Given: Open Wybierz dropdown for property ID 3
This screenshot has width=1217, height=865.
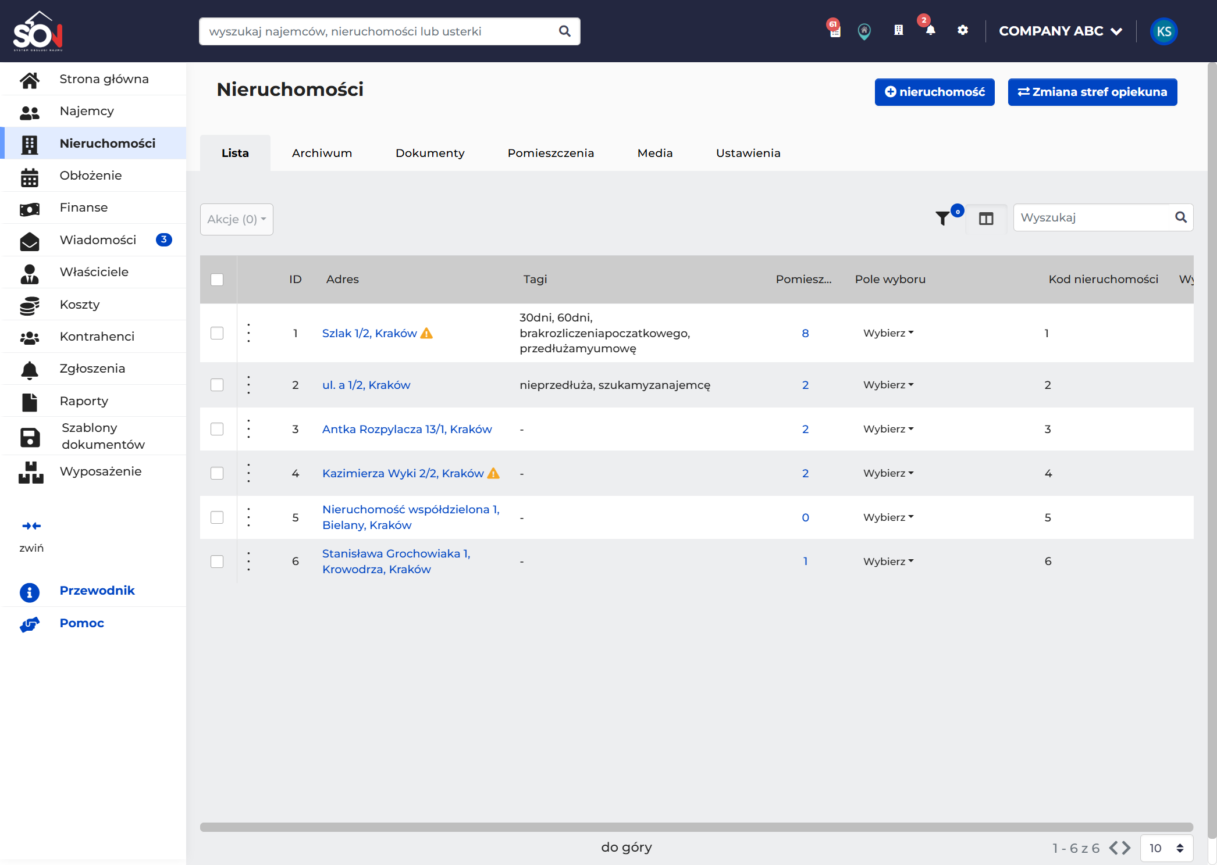Looking at the screenshot, I should pos(888,429).
